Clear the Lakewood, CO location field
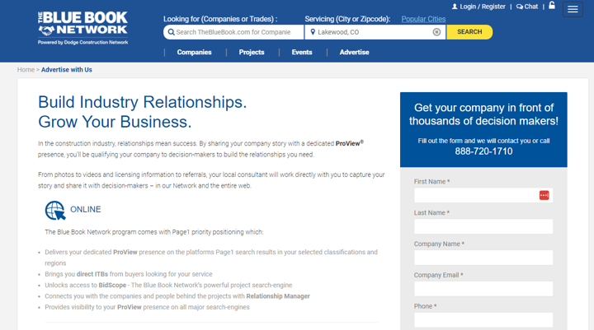Viewport: 594px width, 330px height. tap(436, 32)
